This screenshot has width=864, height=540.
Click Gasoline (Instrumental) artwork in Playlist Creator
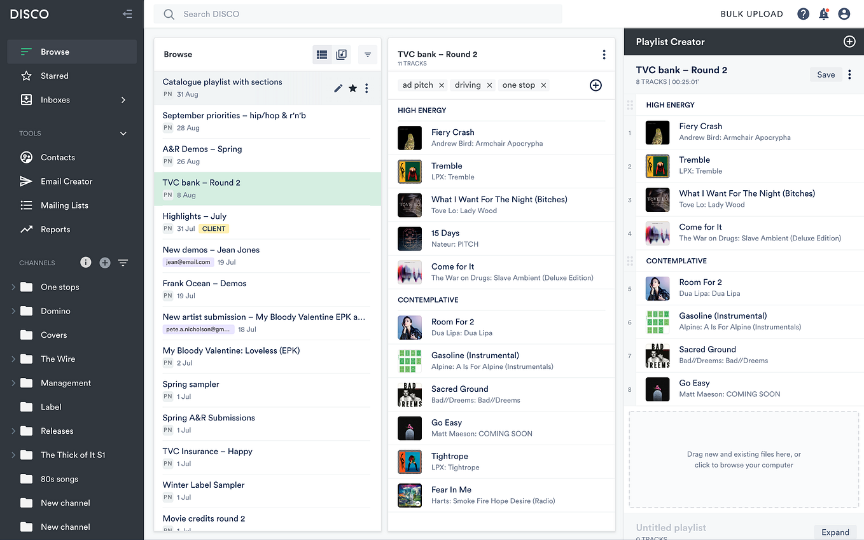tap(657, 322)
